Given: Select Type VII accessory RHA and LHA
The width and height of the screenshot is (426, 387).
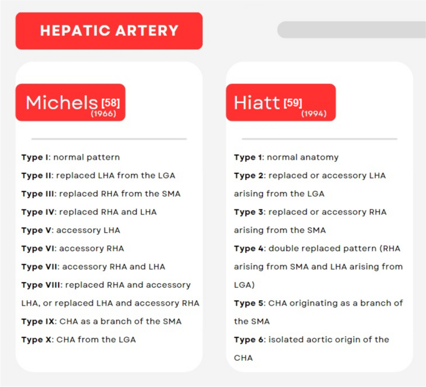Looking at the screenshot, I should [93, 266].
